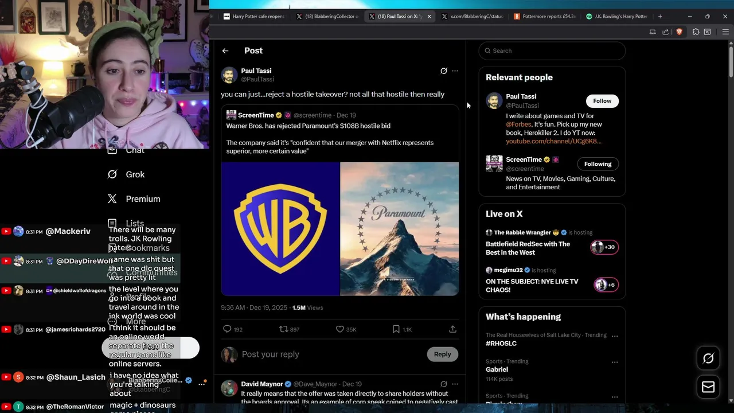The height and width of the screenshot is (413, 734).
Task: Open the @Forbes mention link
Action: point(518,124)
